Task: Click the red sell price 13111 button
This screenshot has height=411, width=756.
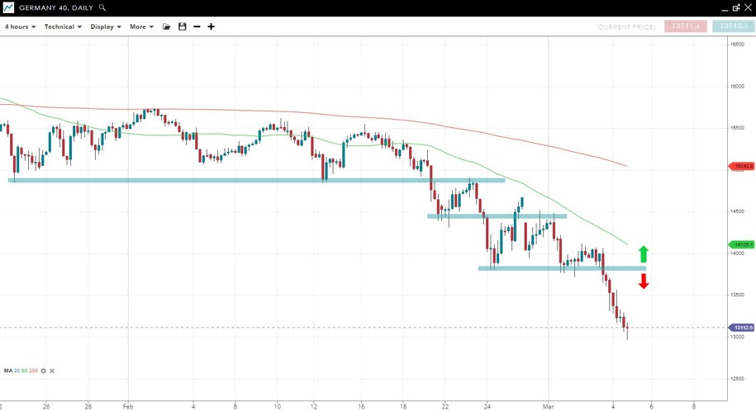Action: 686,26
